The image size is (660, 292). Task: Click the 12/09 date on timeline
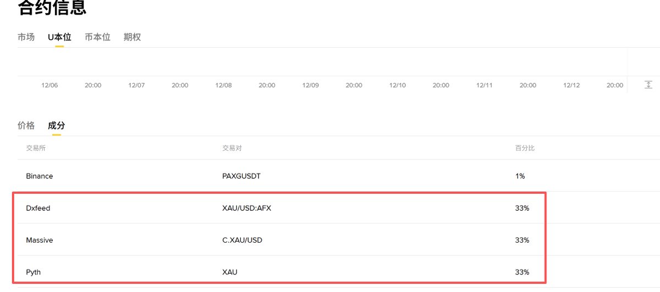(x=311, y=85)
